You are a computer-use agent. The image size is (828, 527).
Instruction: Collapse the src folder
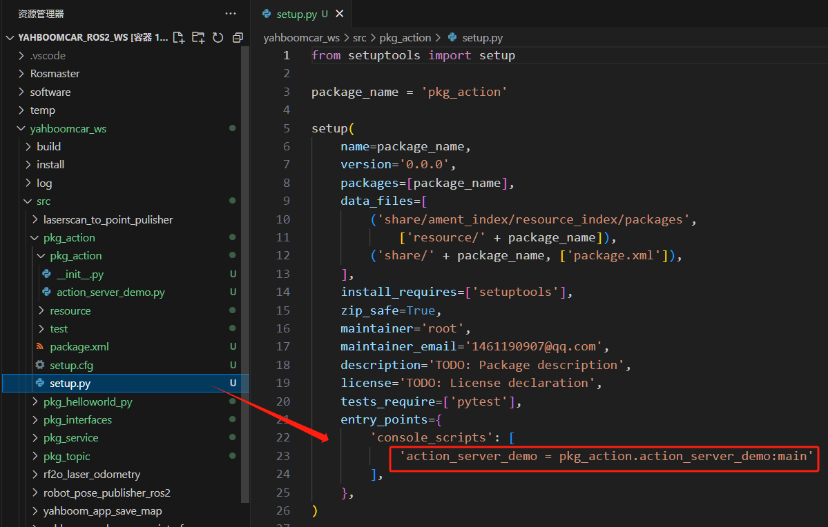(28, 201)
